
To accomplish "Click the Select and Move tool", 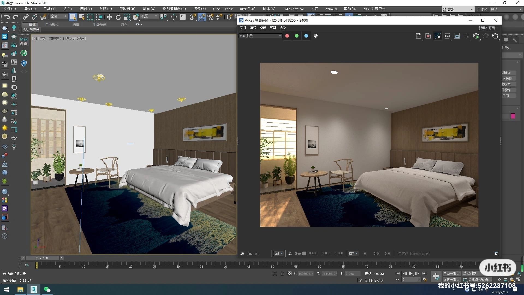I will (109, 17).
